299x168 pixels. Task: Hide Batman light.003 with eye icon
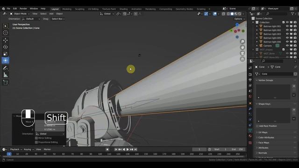(287, 34)
